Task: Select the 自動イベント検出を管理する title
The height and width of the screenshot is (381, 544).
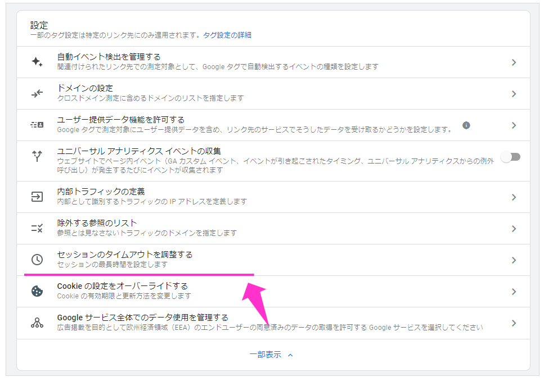Action: click(x=109, y=57)
